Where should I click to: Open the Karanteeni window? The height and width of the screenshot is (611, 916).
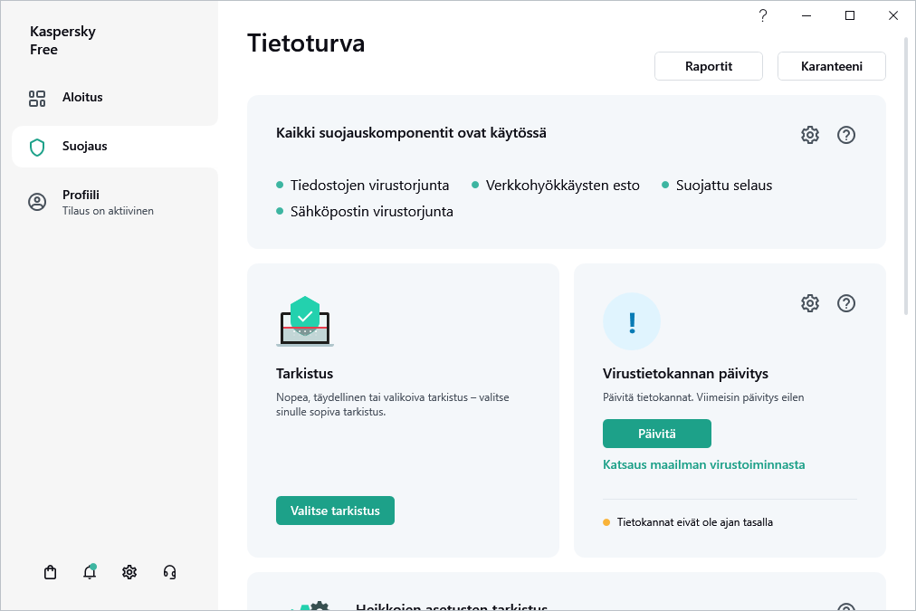tap(831, 65)
